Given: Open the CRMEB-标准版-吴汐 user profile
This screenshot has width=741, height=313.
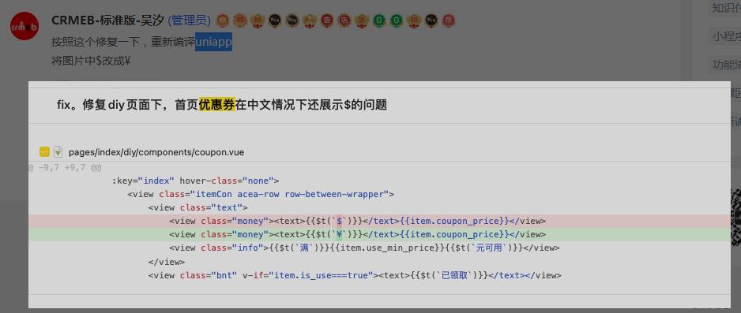Looking at the screenshot, I should pyautogui.click(x=107, y=20).
